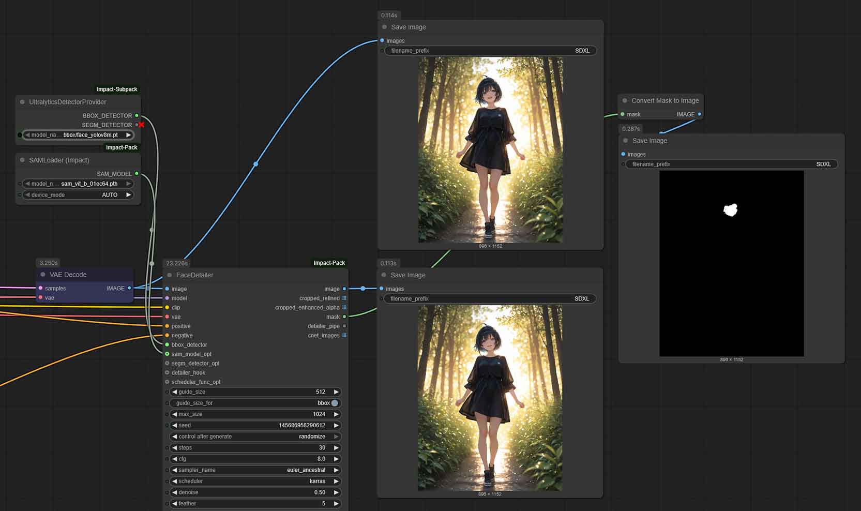Click the red X on SEGM_DETECTOR output
This screenshot has width=861, height=511.
[141, 125]
